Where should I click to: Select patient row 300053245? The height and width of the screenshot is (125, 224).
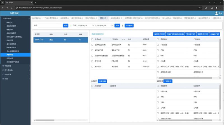point(61,40)
